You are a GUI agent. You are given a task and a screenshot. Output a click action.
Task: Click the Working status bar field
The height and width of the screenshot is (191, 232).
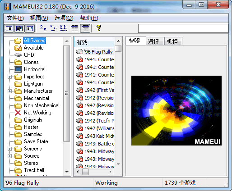(128, 183)
